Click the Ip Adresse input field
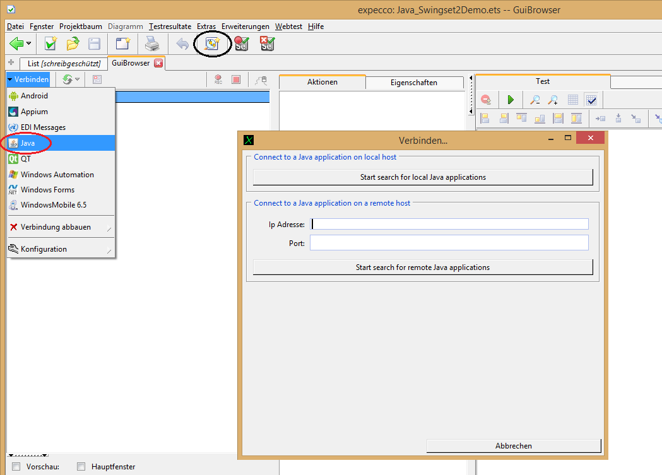Image resolution: width=662 pixels, height=475 pixels. point(450,224)
